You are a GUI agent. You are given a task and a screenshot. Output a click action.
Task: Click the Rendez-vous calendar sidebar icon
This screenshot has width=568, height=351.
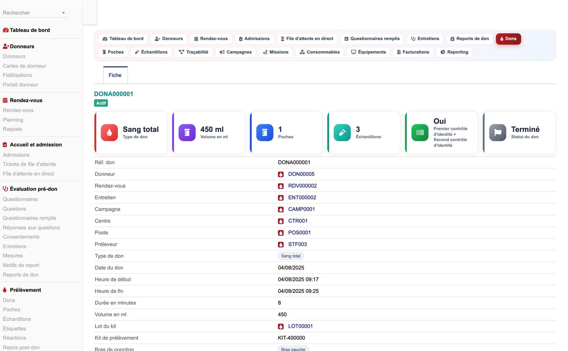[x=5, y=101]
